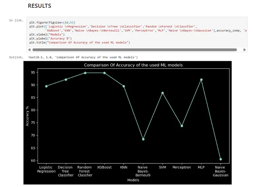Click the 'Logistic Regression' x-axis label

[x=46, y=169]
